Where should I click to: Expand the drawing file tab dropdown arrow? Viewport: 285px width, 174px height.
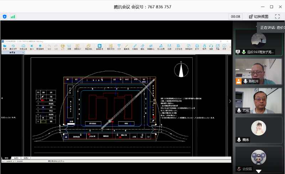23,52
